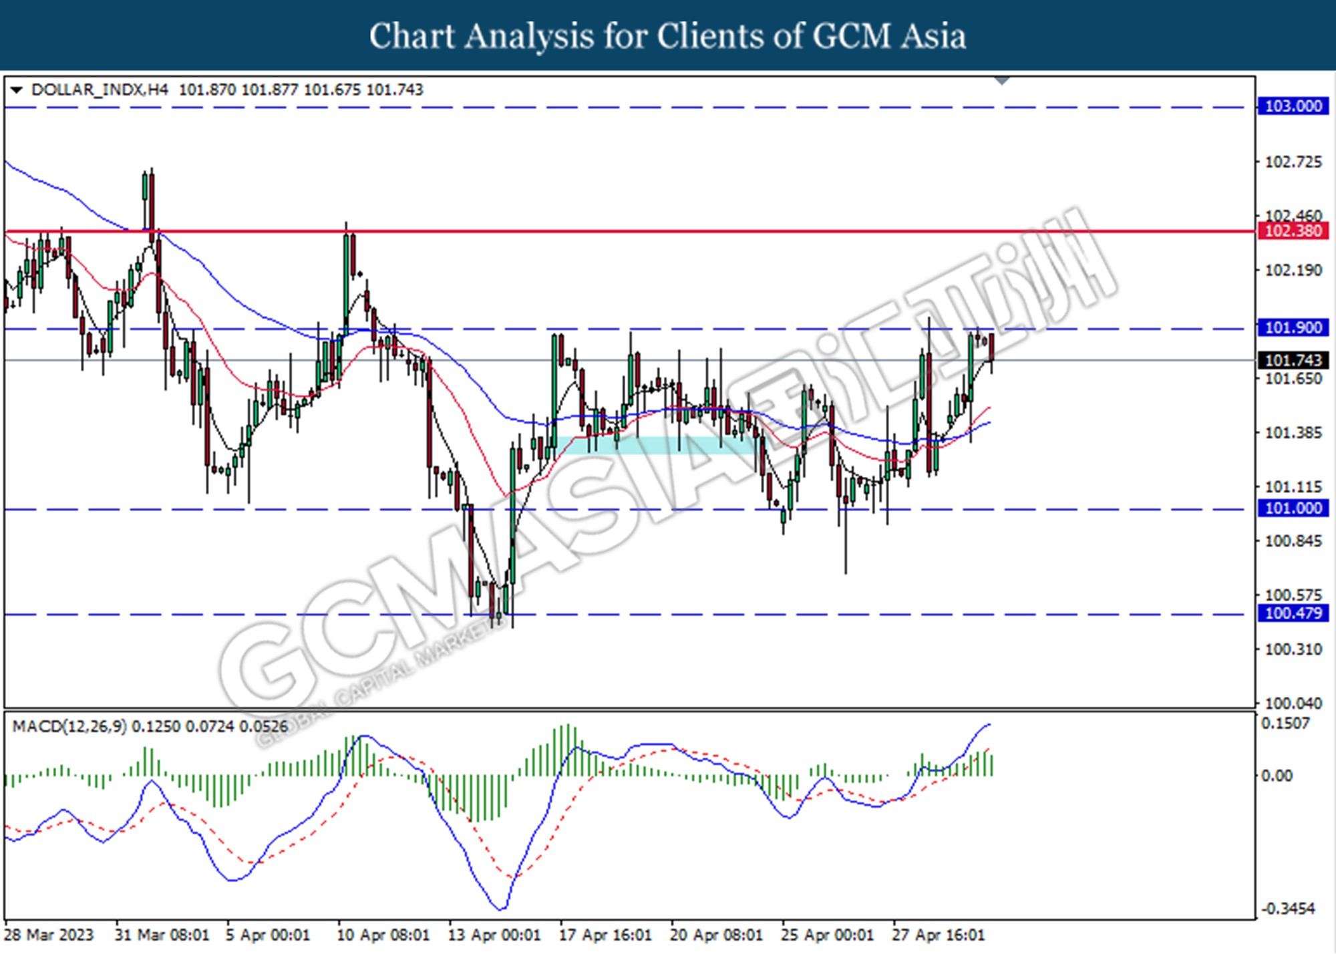Open the chart symbol dropdown arrow
The image size is (1336, 954).
[x=17, y=90]
